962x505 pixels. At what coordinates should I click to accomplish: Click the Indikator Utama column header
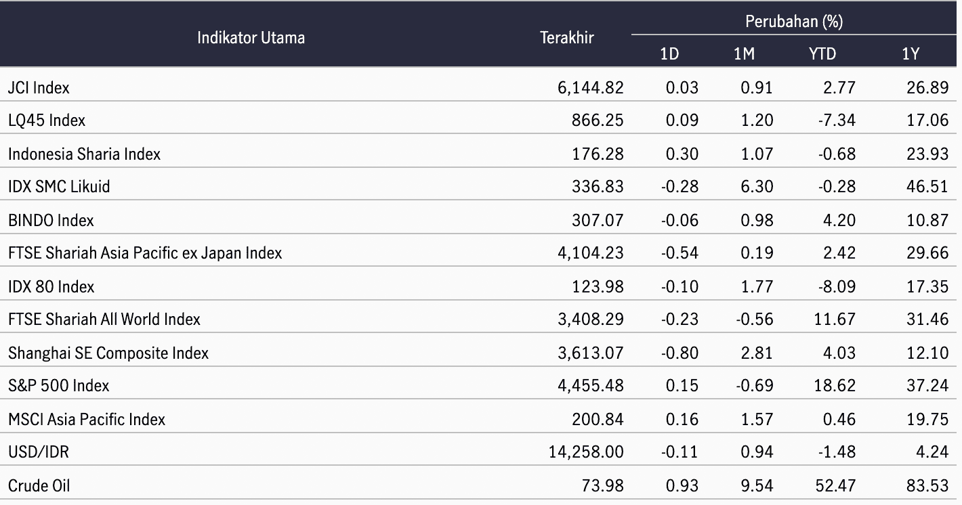[x=251, y=37]
